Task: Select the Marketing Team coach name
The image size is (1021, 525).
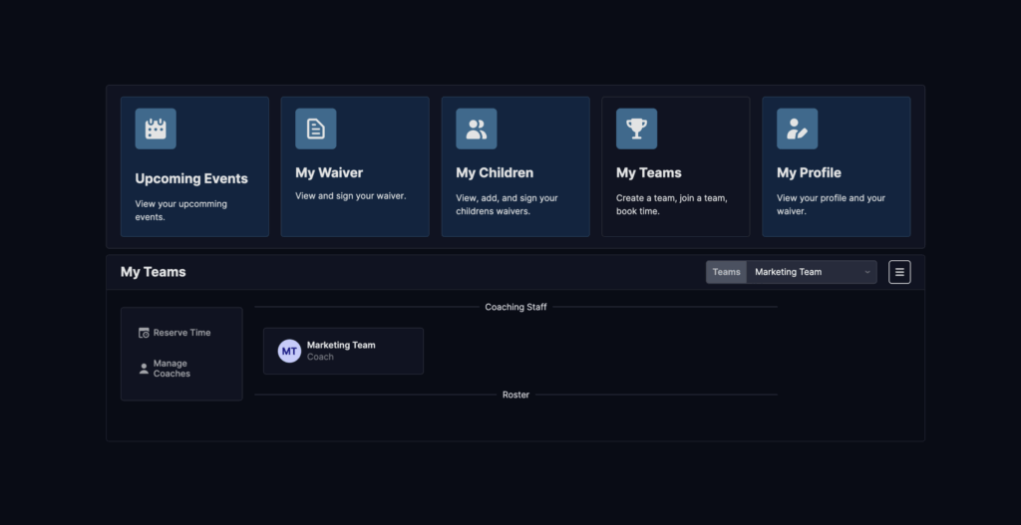Action: [x=341, y=345]
